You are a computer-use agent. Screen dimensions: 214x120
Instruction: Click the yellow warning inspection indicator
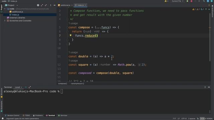click(194, 9)
